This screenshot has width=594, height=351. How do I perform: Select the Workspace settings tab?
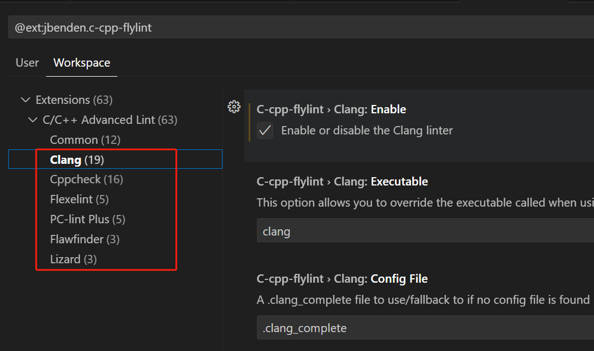click(x=82, y=63)
